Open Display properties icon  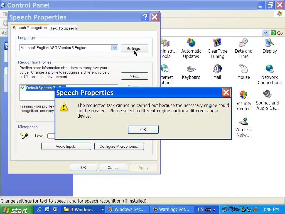(269, 46)
